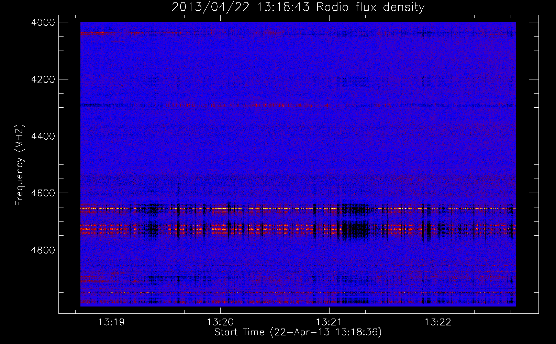Viewport: 556px width, 344px height.
Task: Click the 4600 frequency tick label
Action: pos(43,193)
